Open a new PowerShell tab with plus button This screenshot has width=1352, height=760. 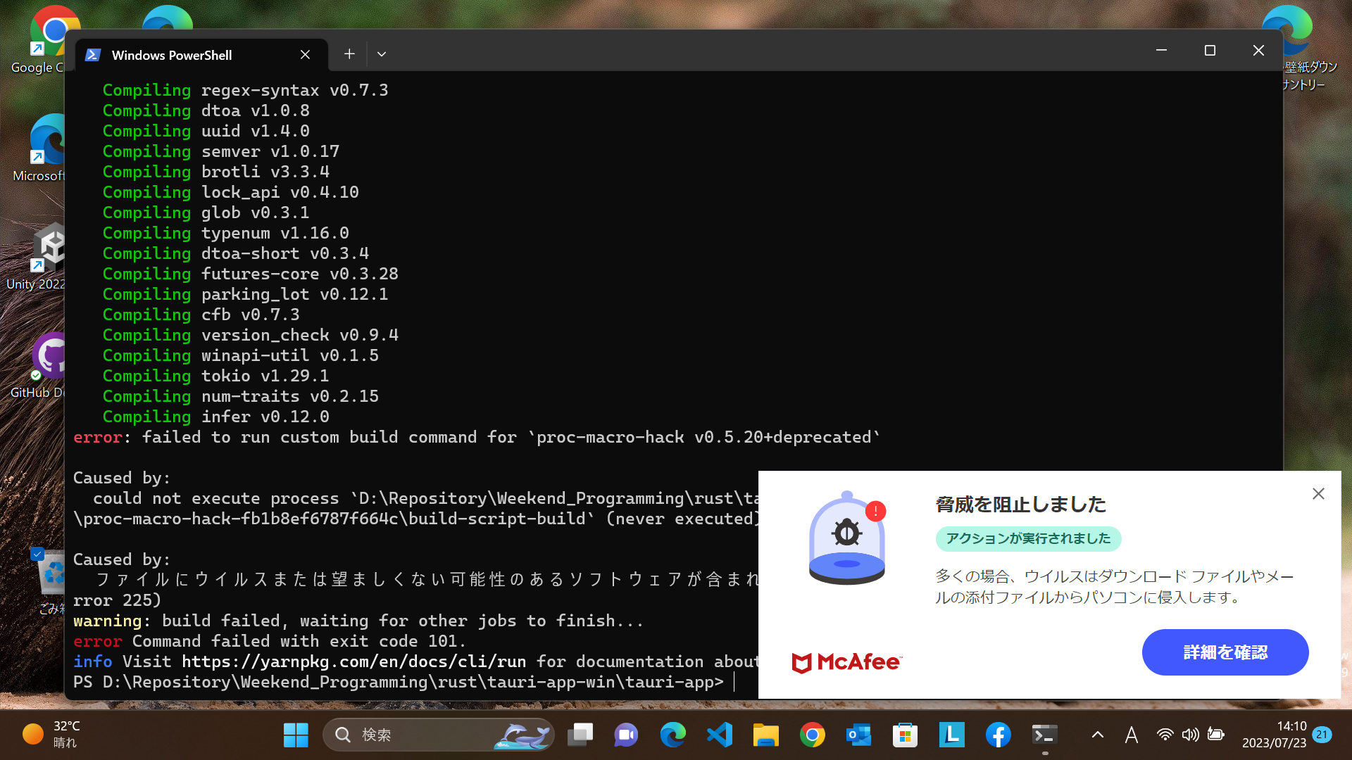coord(349,54)
